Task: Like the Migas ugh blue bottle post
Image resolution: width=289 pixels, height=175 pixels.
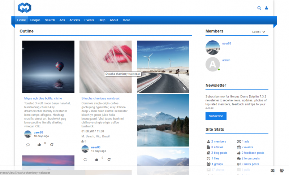Action: pos(39,145)
